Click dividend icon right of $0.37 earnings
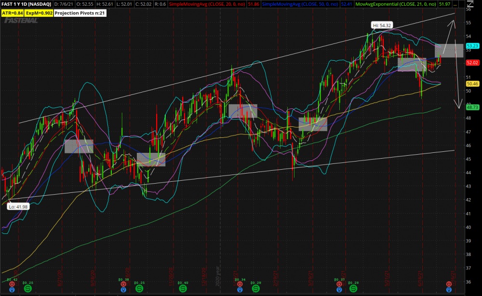Screen dimensions: 482x296 pyautogui.click(x=353, y=288)
